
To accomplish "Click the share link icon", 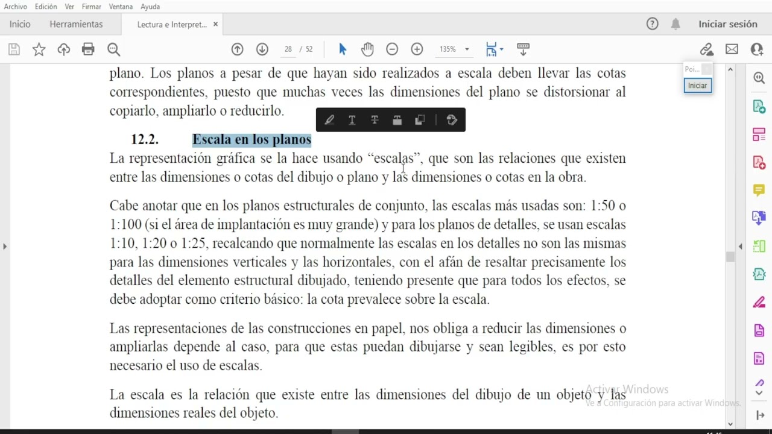I will click(706, 49).
